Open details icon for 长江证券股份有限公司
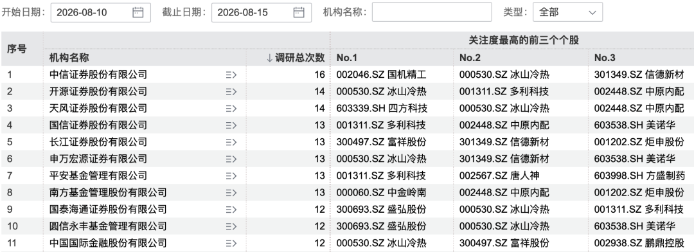The width and height of the screenshot is (694, 252). pos(231,142)
